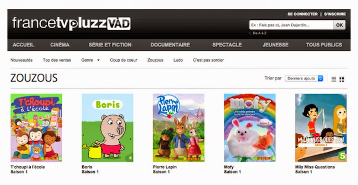Click Mily Miss Questions title link

[315, 167]
